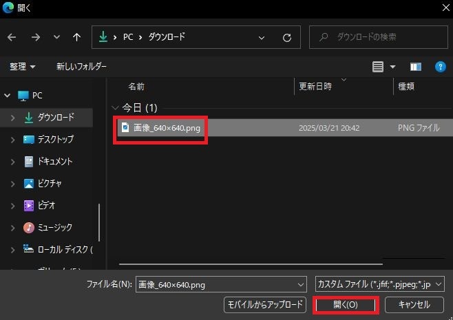Expand ピクチャ in the navigation tree
Screen dimensions: 453x320
(x=12, y=184)
